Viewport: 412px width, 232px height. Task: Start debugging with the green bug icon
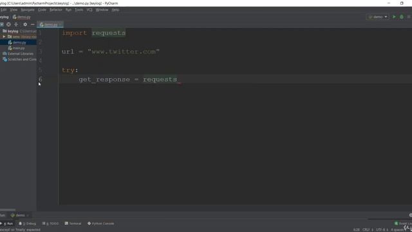point(402,17)
